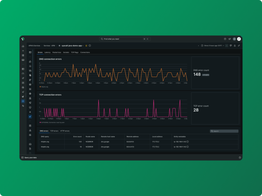The height and width of the screenshot is (196, 262).
Task: Click info icon in the 8.8.4.4:53 row
Action: (187, 147)
